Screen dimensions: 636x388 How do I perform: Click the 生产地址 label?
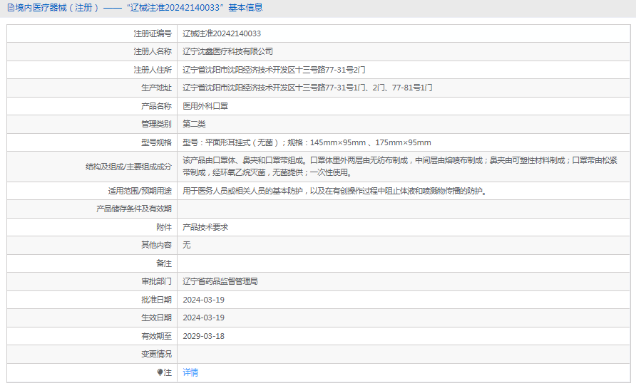click(156, 88)
